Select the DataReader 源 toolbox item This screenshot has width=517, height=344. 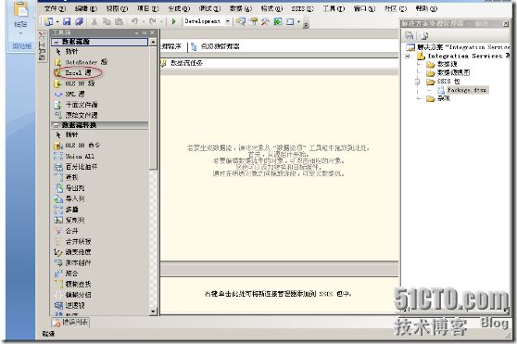pos(81,62)
